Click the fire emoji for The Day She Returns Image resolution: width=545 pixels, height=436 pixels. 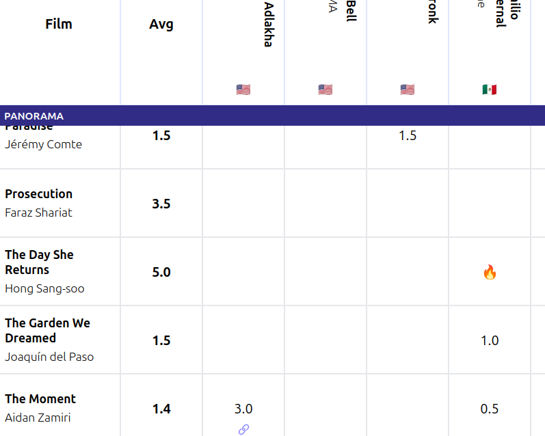pos(490,273)
